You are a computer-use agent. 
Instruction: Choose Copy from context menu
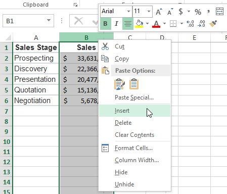tap(134, 59)
